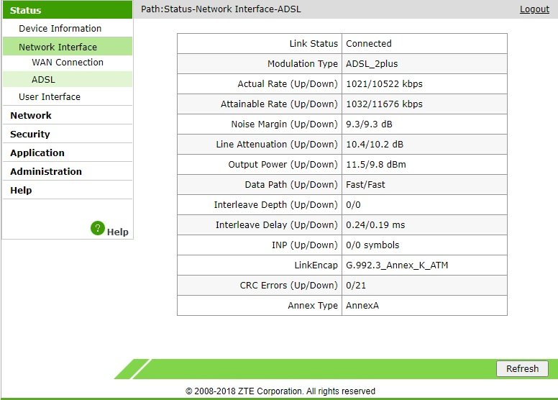Image resolution: width=558 pixels, height=400 pixels.
Task: Select Device Information in sidebar
Action: click(60, 29)
